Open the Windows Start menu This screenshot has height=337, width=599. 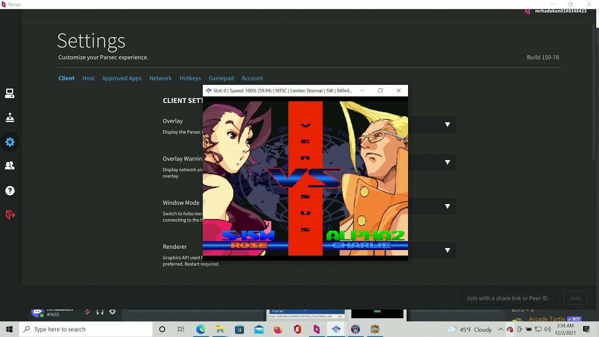(9, 329)
